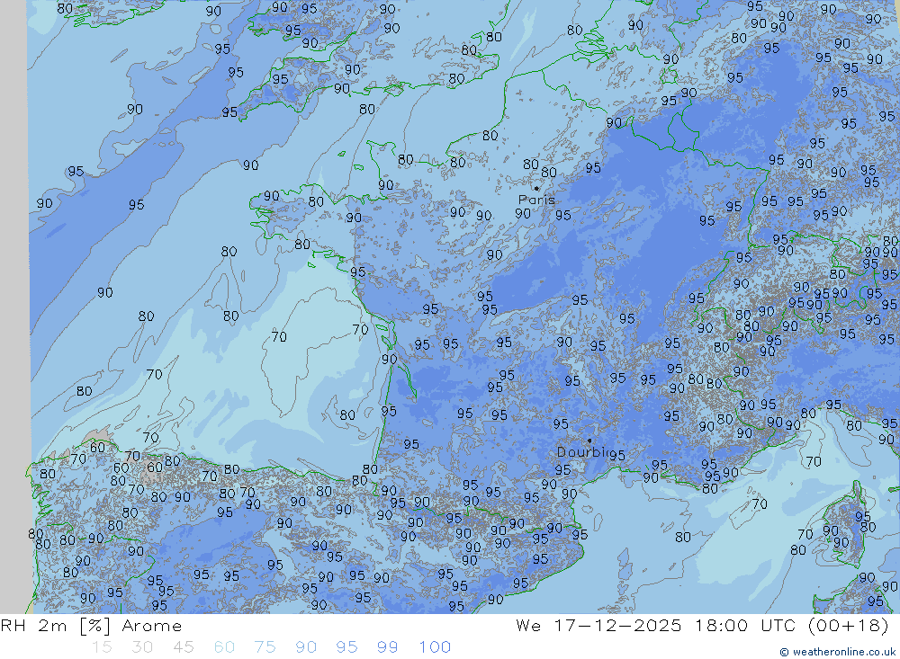Image resolution: width=900 pixels, height=659 pixels.
Task: Select the 90 value in the legend scale
Action: (x=306, y=647)
